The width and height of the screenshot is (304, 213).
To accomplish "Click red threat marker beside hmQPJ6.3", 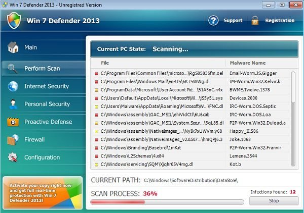I will (96, 140).
